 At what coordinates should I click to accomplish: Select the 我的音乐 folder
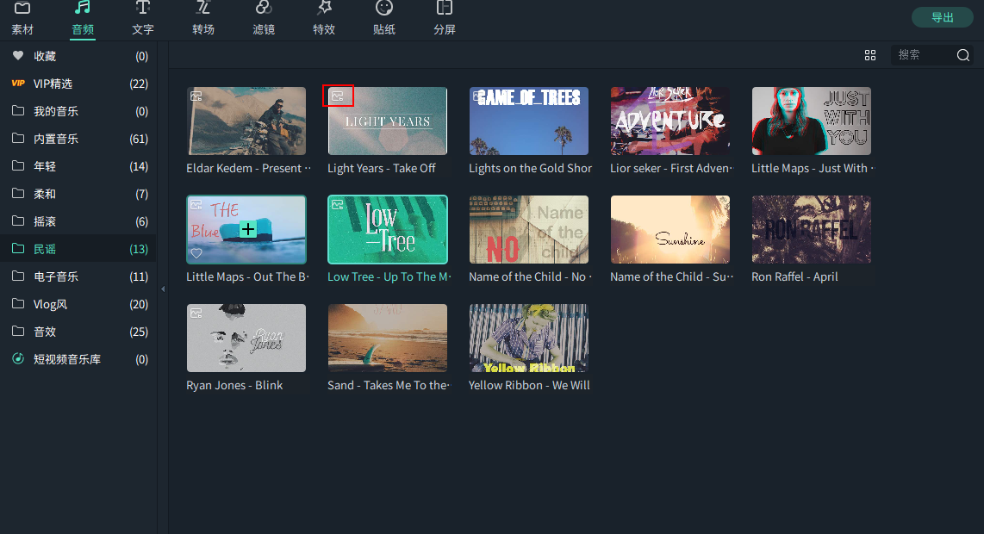pos(78,111)
